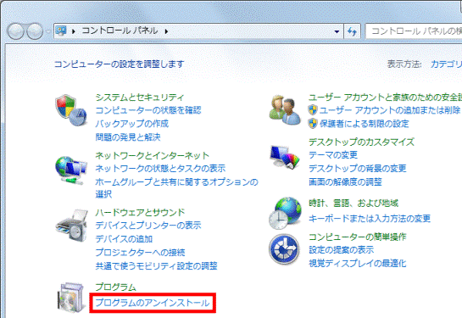Open デスクトップのカスタマイズ category
462x318 pixels.
coord(361,142)
